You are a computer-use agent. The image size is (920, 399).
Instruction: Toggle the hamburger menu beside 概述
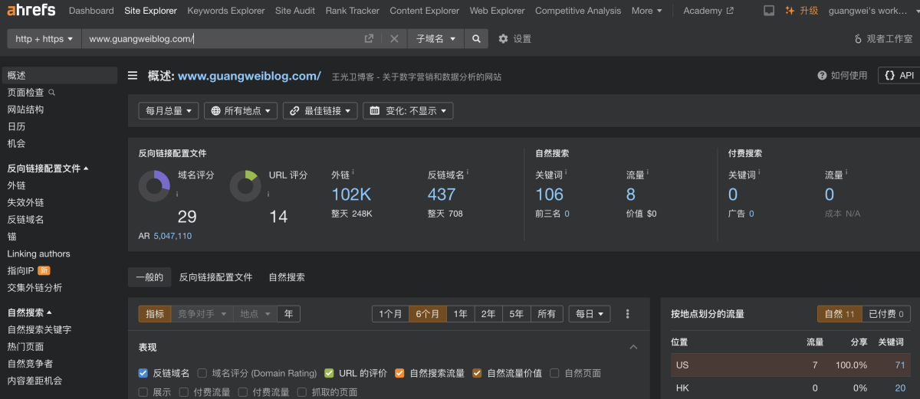click(133, 76)
